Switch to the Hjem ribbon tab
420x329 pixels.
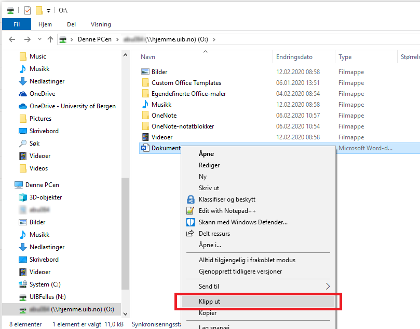(45, 24)
